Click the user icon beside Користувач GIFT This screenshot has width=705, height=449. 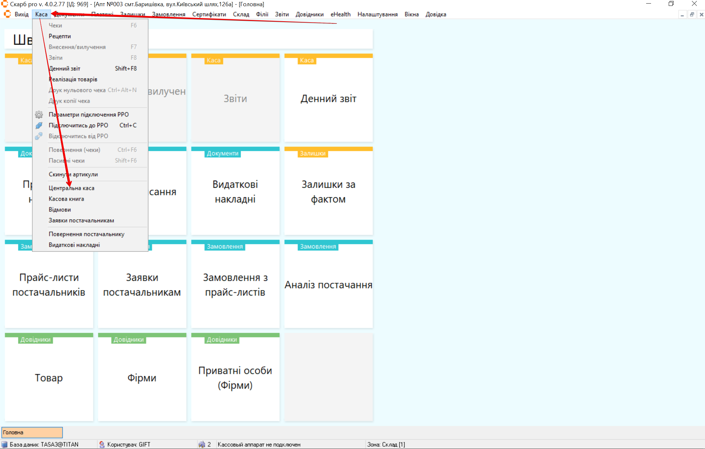(102, 444)
